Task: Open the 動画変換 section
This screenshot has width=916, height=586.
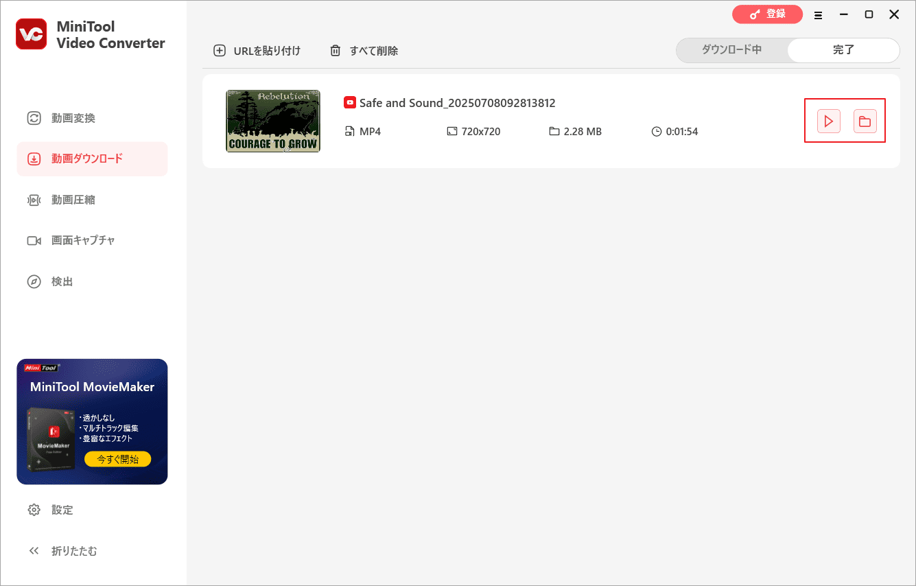Action: tap(92, 118)
